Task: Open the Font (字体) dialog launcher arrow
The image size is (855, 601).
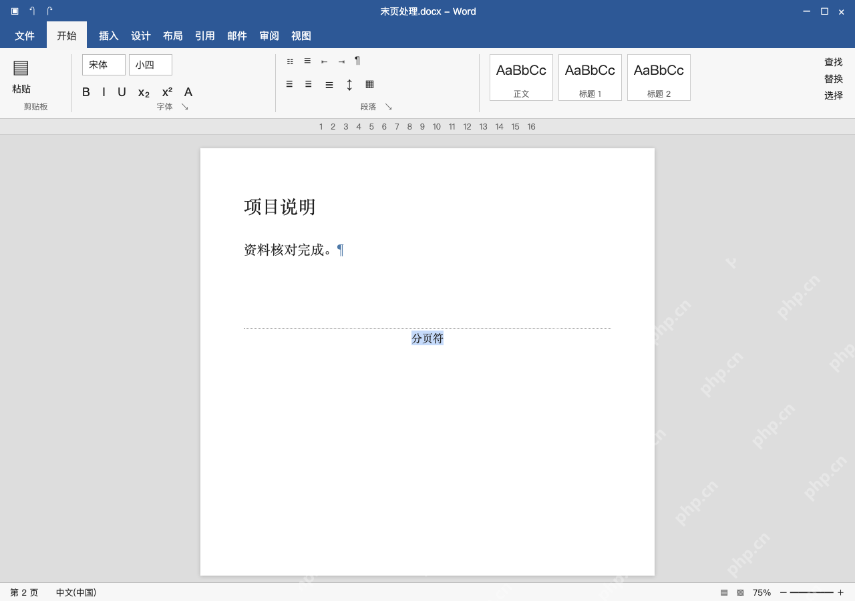Action: [x=185, y=107]
